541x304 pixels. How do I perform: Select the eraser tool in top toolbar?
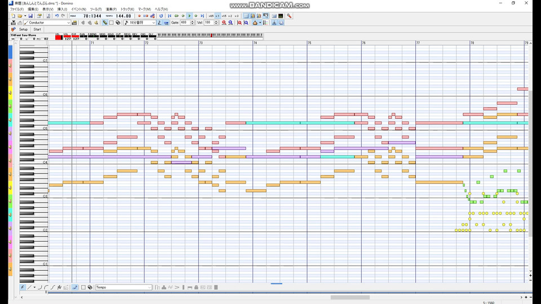118,23
